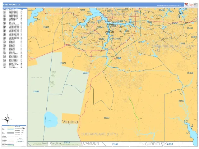Click the CHESAPEAKE (CITY) label
This screenshot has height=149, width=199.
tap(99, 134)
